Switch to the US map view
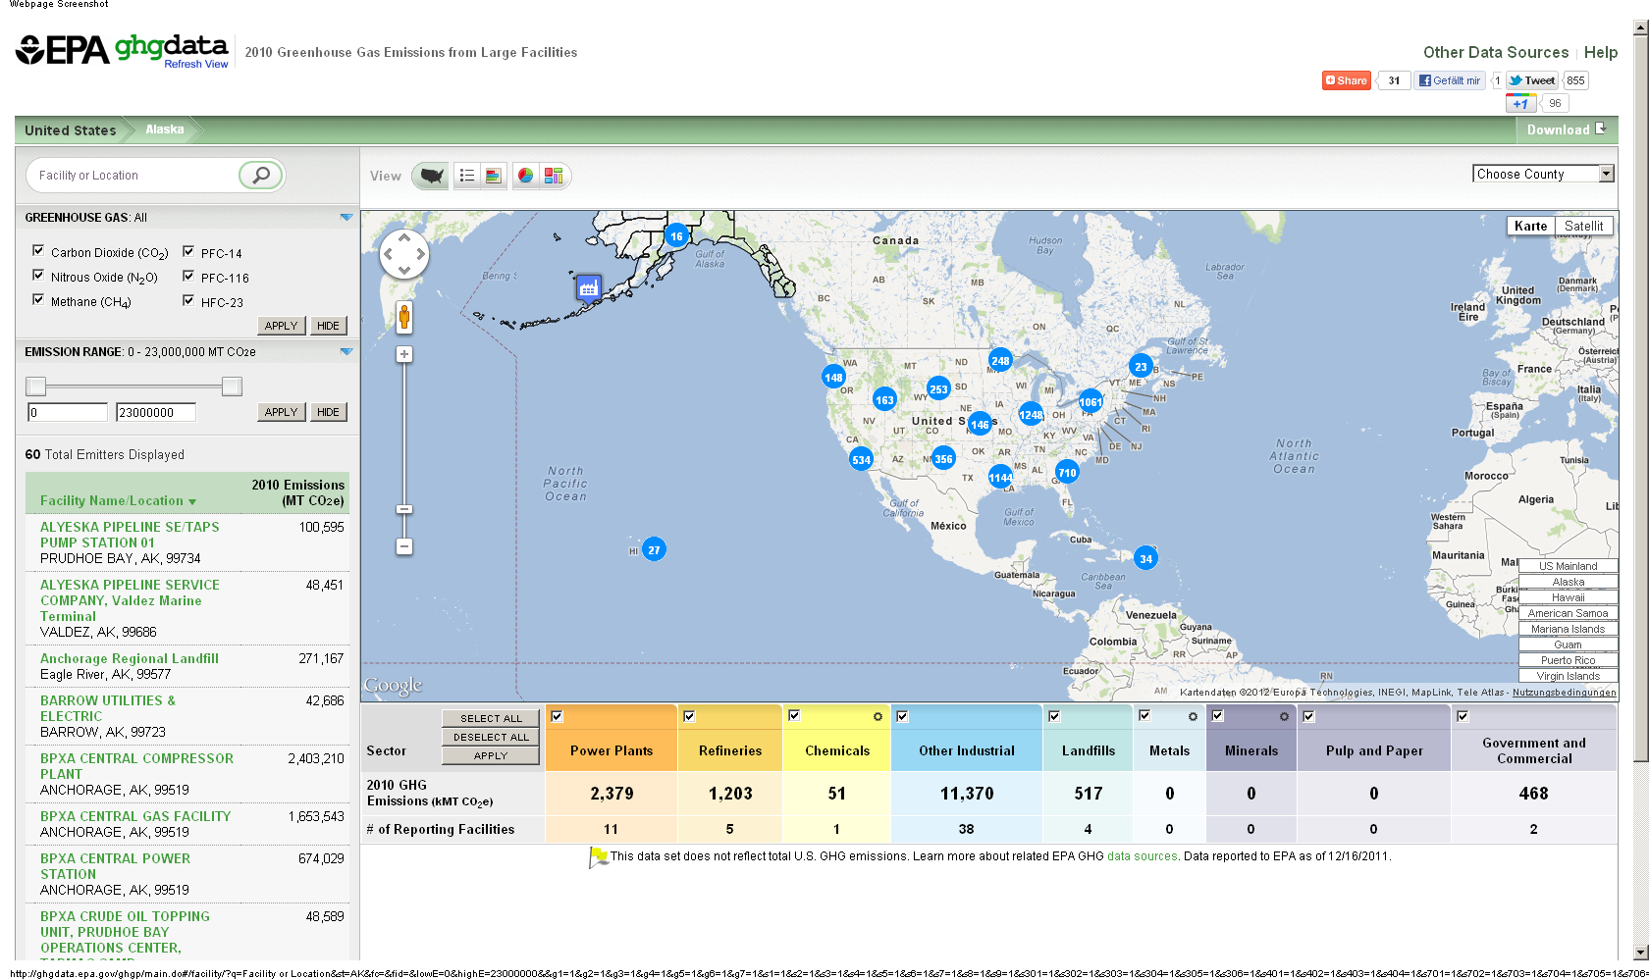The width and height of the screenshot is (1649, 980). click(431, 176)
